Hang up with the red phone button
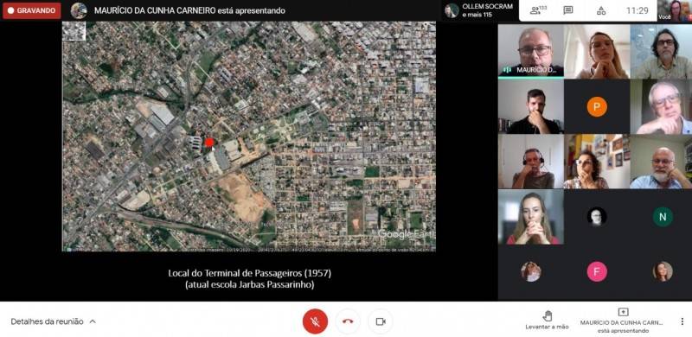The height and width of the screenshot is (337, 692). point(348,321)
